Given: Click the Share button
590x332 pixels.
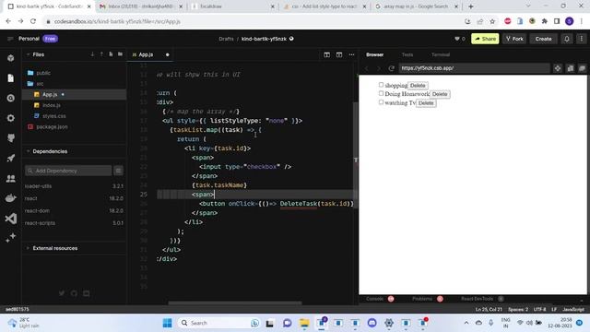Looking at the screenshot, I should pyautogui.click(x=485, y=39).
